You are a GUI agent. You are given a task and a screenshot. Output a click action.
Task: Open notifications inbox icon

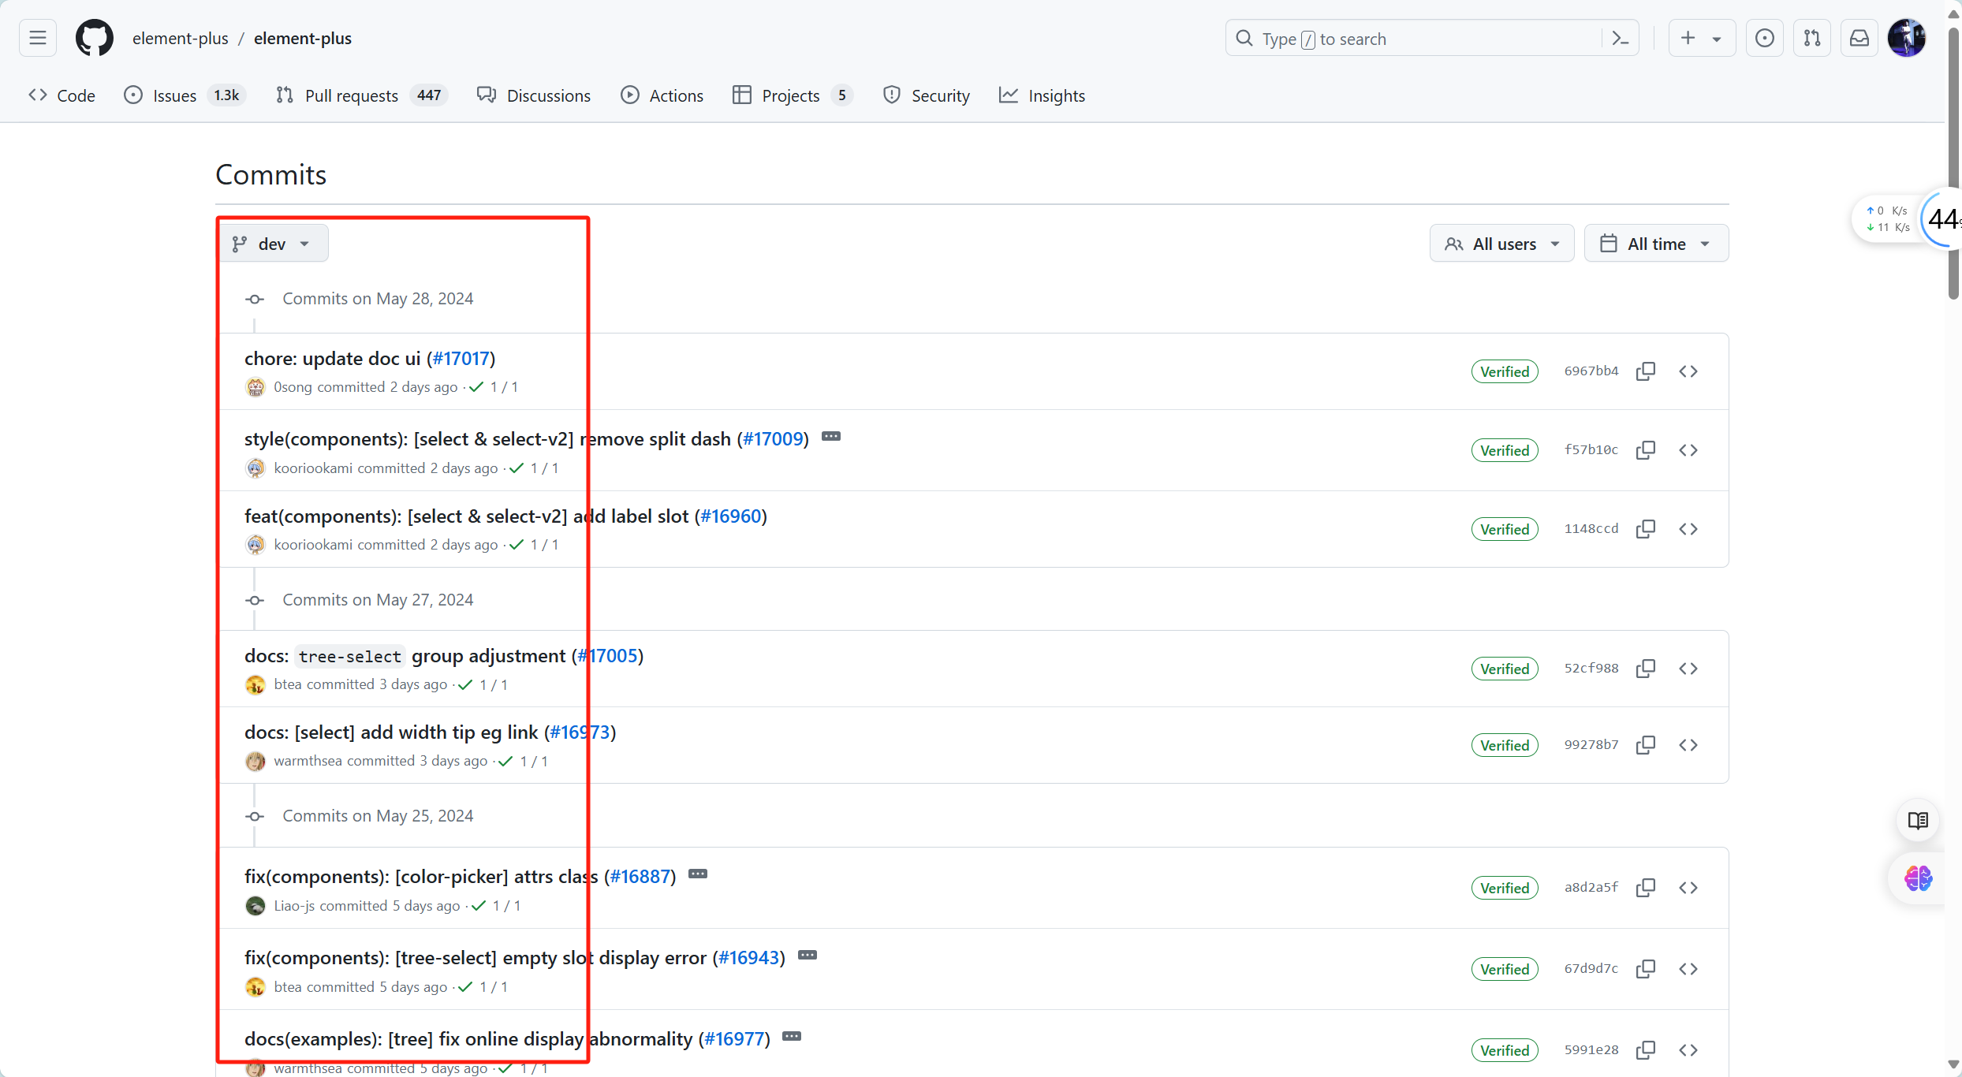(1859, 38)
